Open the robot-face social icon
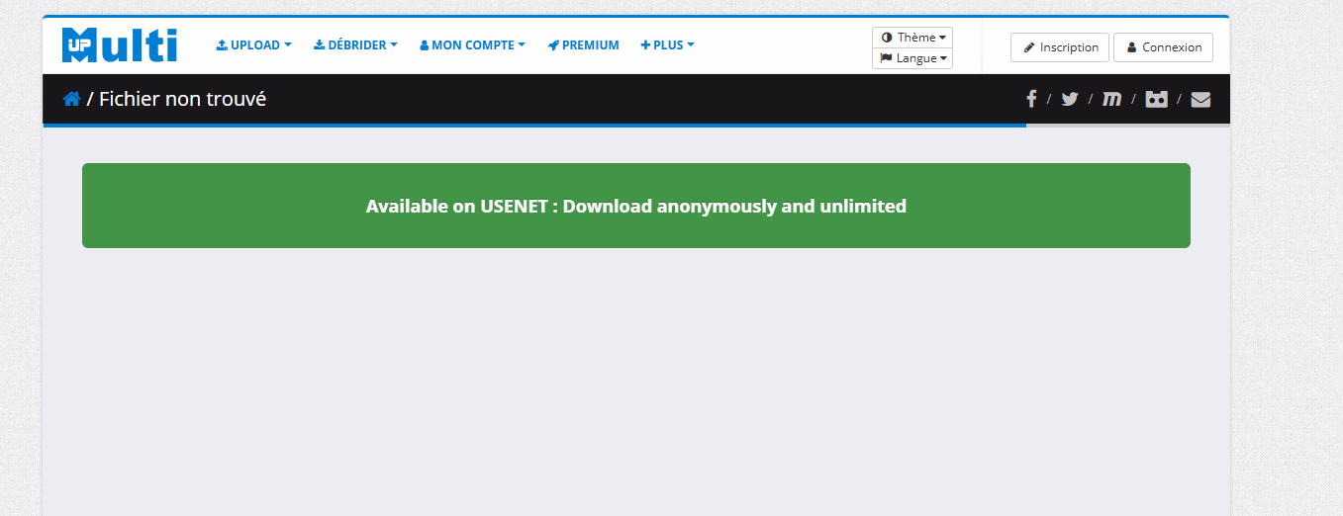Image resolution: width=1343 pixels, height=516 pixels. 1156,99
